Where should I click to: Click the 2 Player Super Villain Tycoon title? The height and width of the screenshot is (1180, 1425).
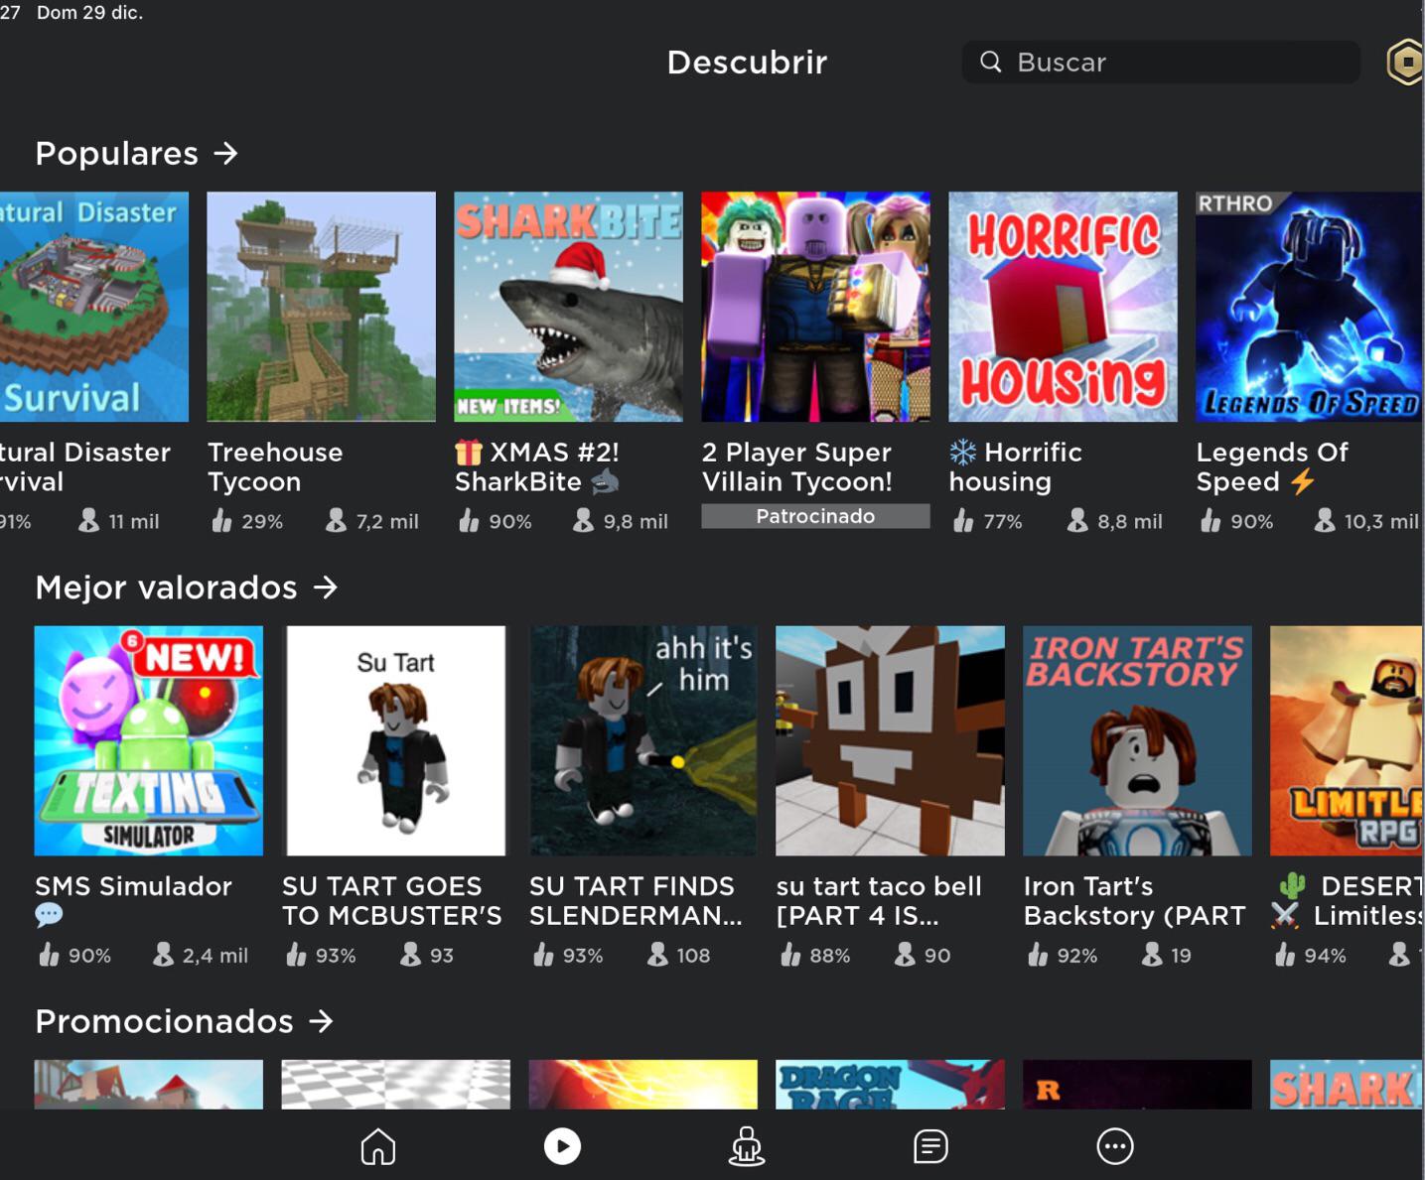click(x=796, y=466)
